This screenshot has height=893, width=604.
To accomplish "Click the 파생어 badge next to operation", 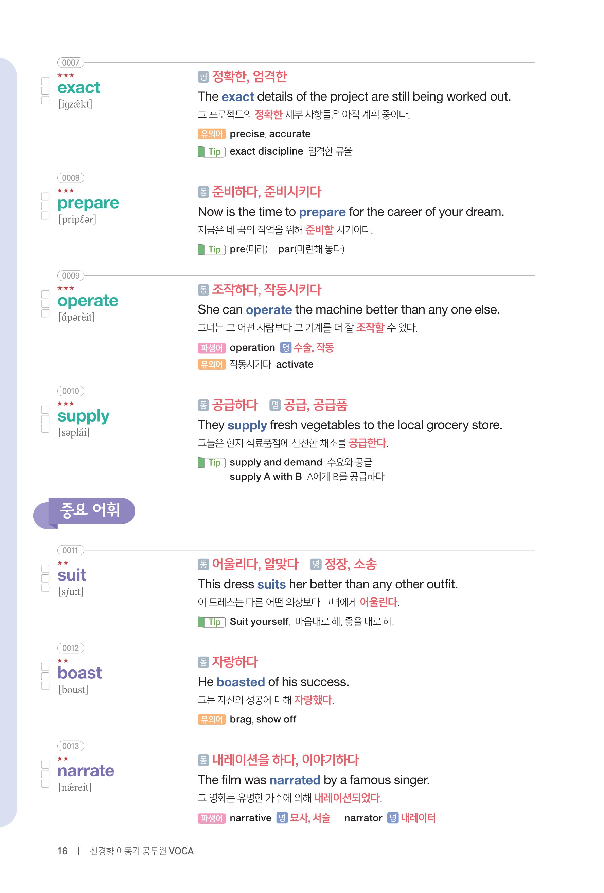I will coord(211,348).
